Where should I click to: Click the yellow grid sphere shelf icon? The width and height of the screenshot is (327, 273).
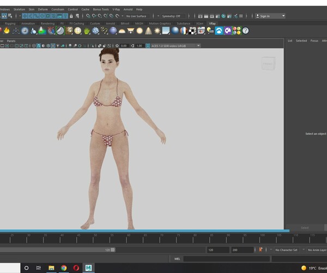[78, 31]
